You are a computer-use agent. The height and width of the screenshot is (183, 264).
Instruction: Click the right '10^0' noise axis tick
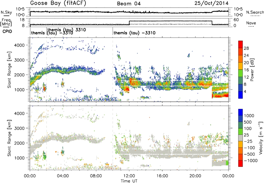[x=238, y=15]
